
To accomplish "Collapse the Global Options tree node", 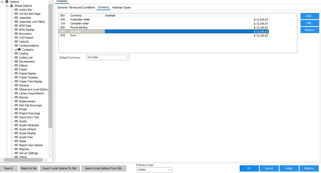I will click(7, 6).
